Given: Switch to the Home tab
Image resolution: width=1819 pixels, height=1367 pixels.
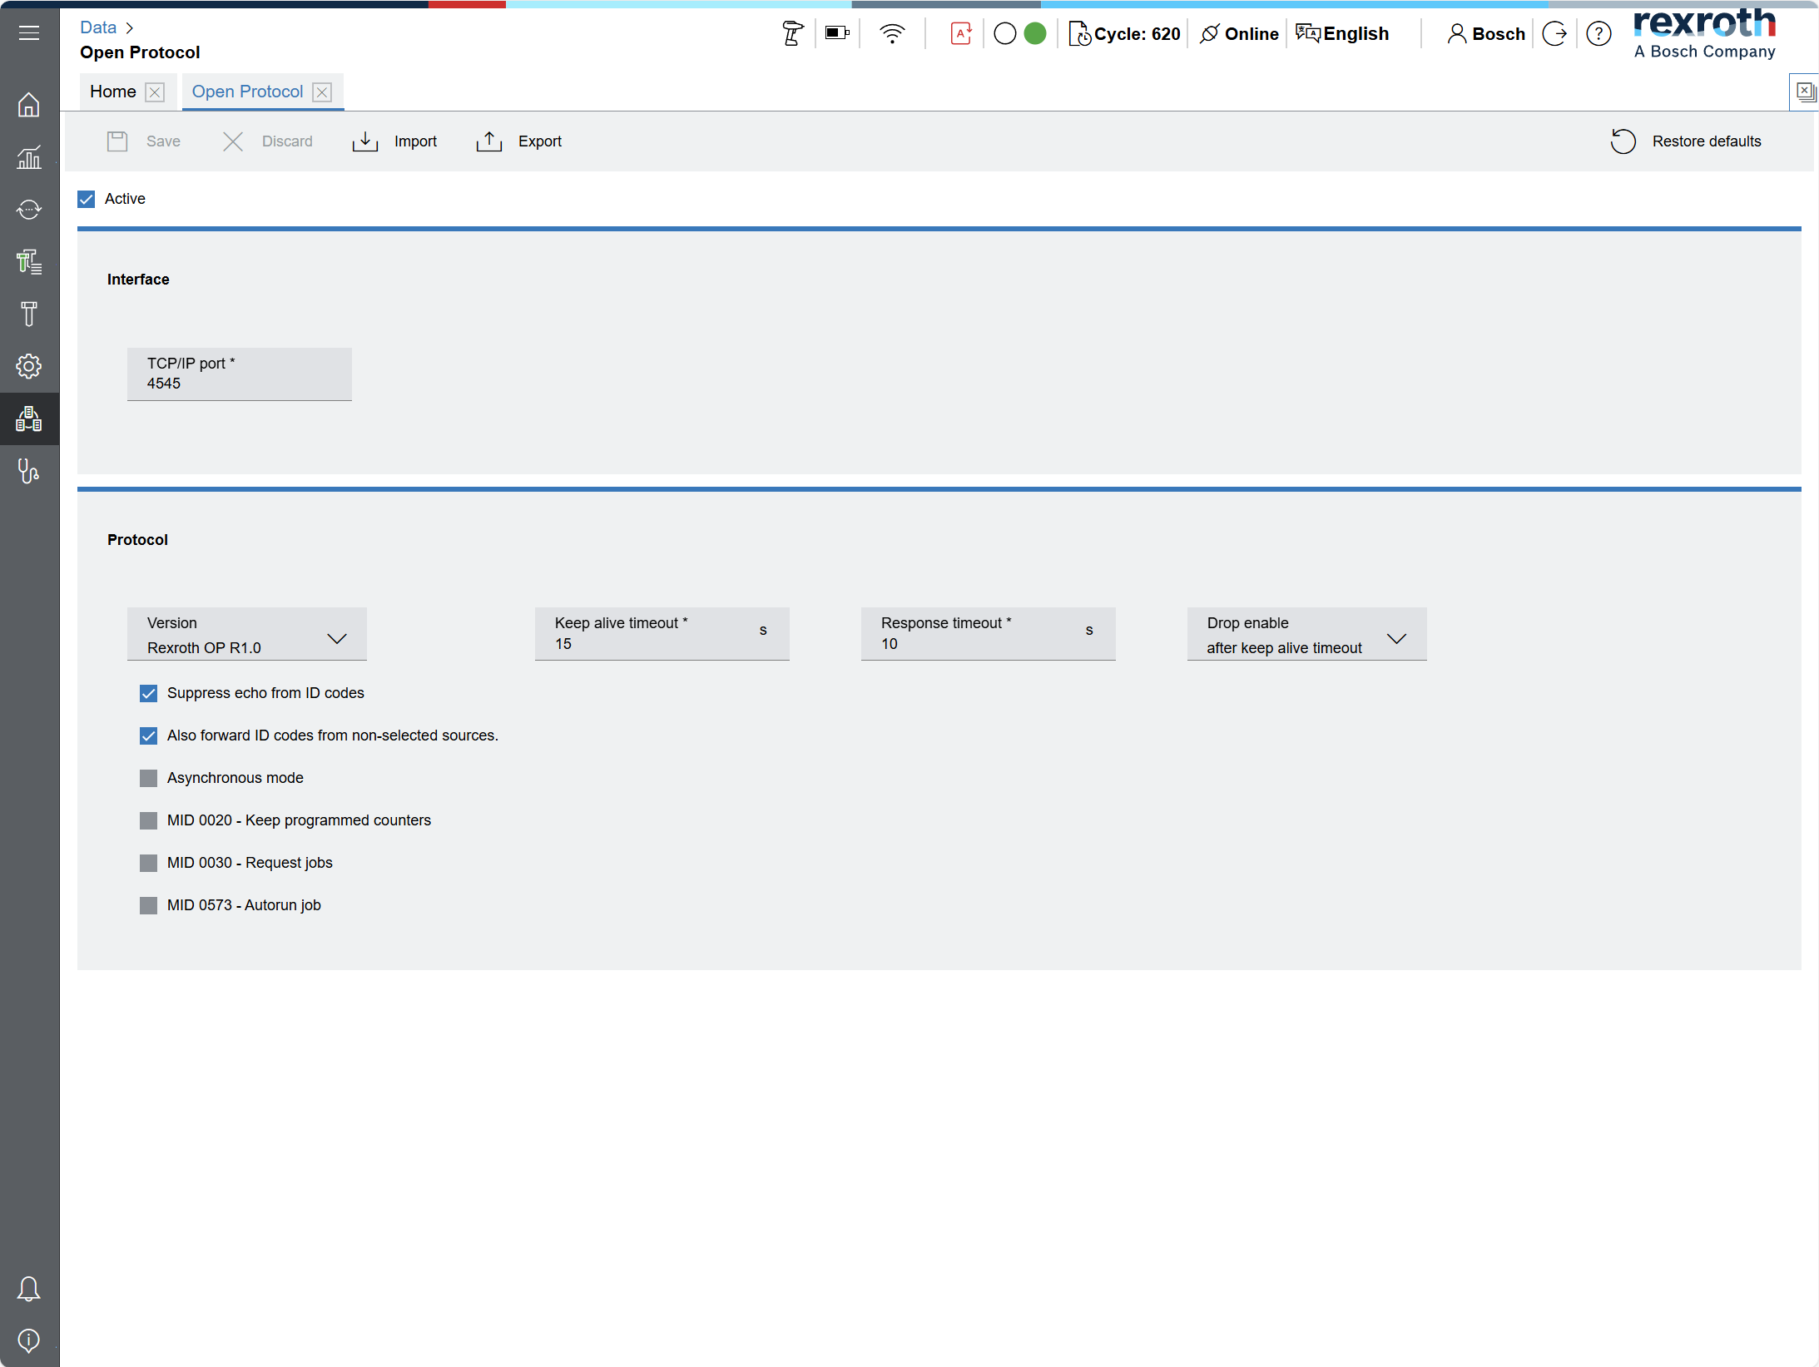Looking at the screenshot, I should (113, 92).
